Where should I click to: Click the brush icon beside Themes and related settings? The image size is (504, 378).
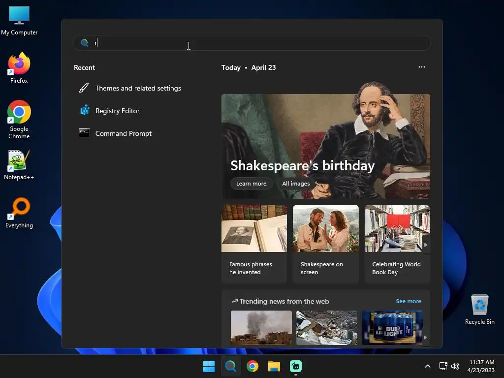click(x=84, y=88)
